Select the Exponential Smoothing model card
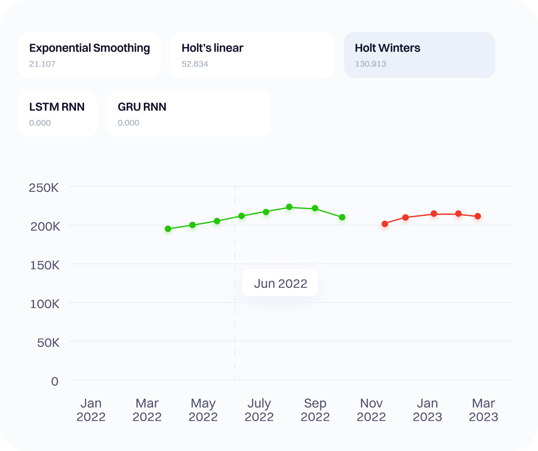This screenshot has height=451, width=538. coord(89,55)
